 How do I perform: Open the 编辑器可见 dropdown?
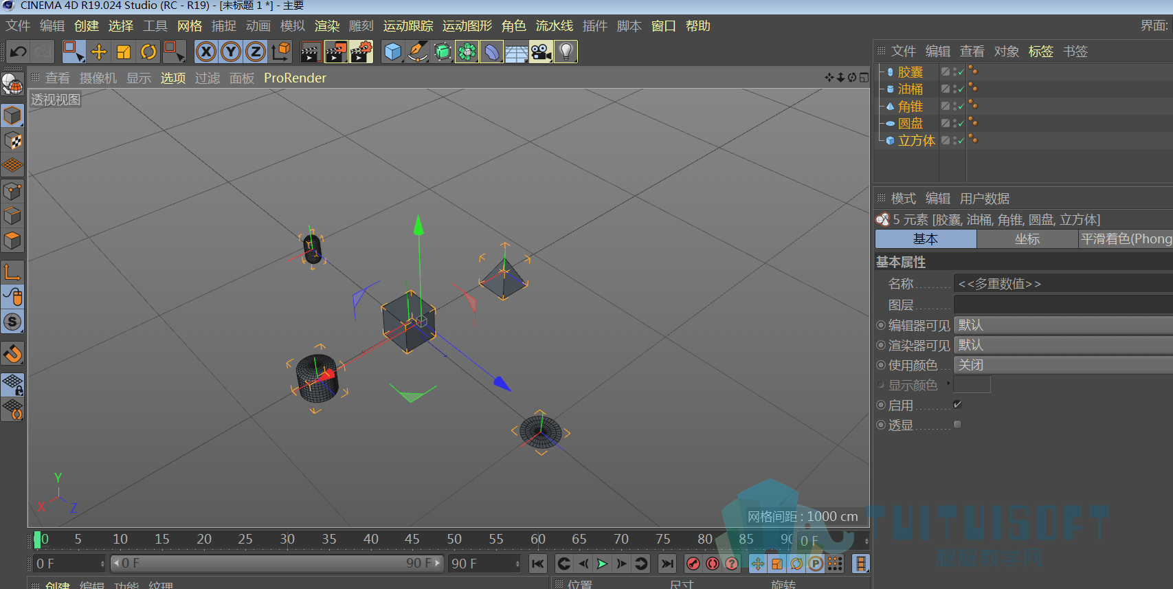pos(1063,325)
